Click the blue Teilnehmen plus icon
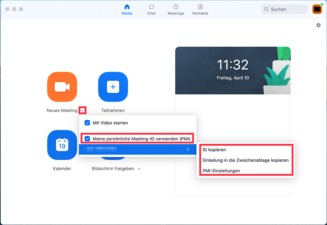 tap(113, 87)
